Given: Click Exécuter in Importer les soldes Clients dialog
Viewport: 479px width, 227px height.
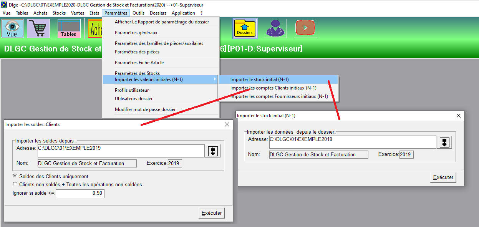Looking at the screenshot, I should [211, 213].
